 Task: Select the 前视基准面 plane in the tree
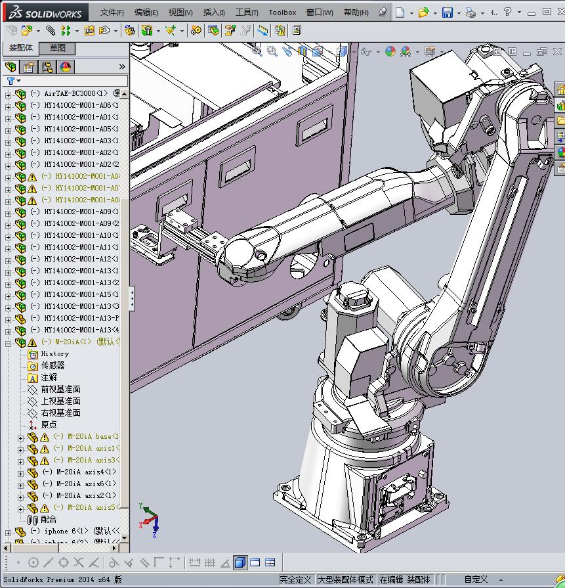60,389
